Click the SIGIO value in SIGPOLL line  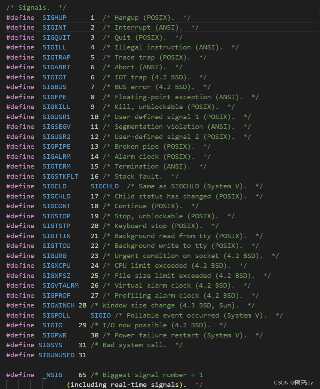(101, 315)
